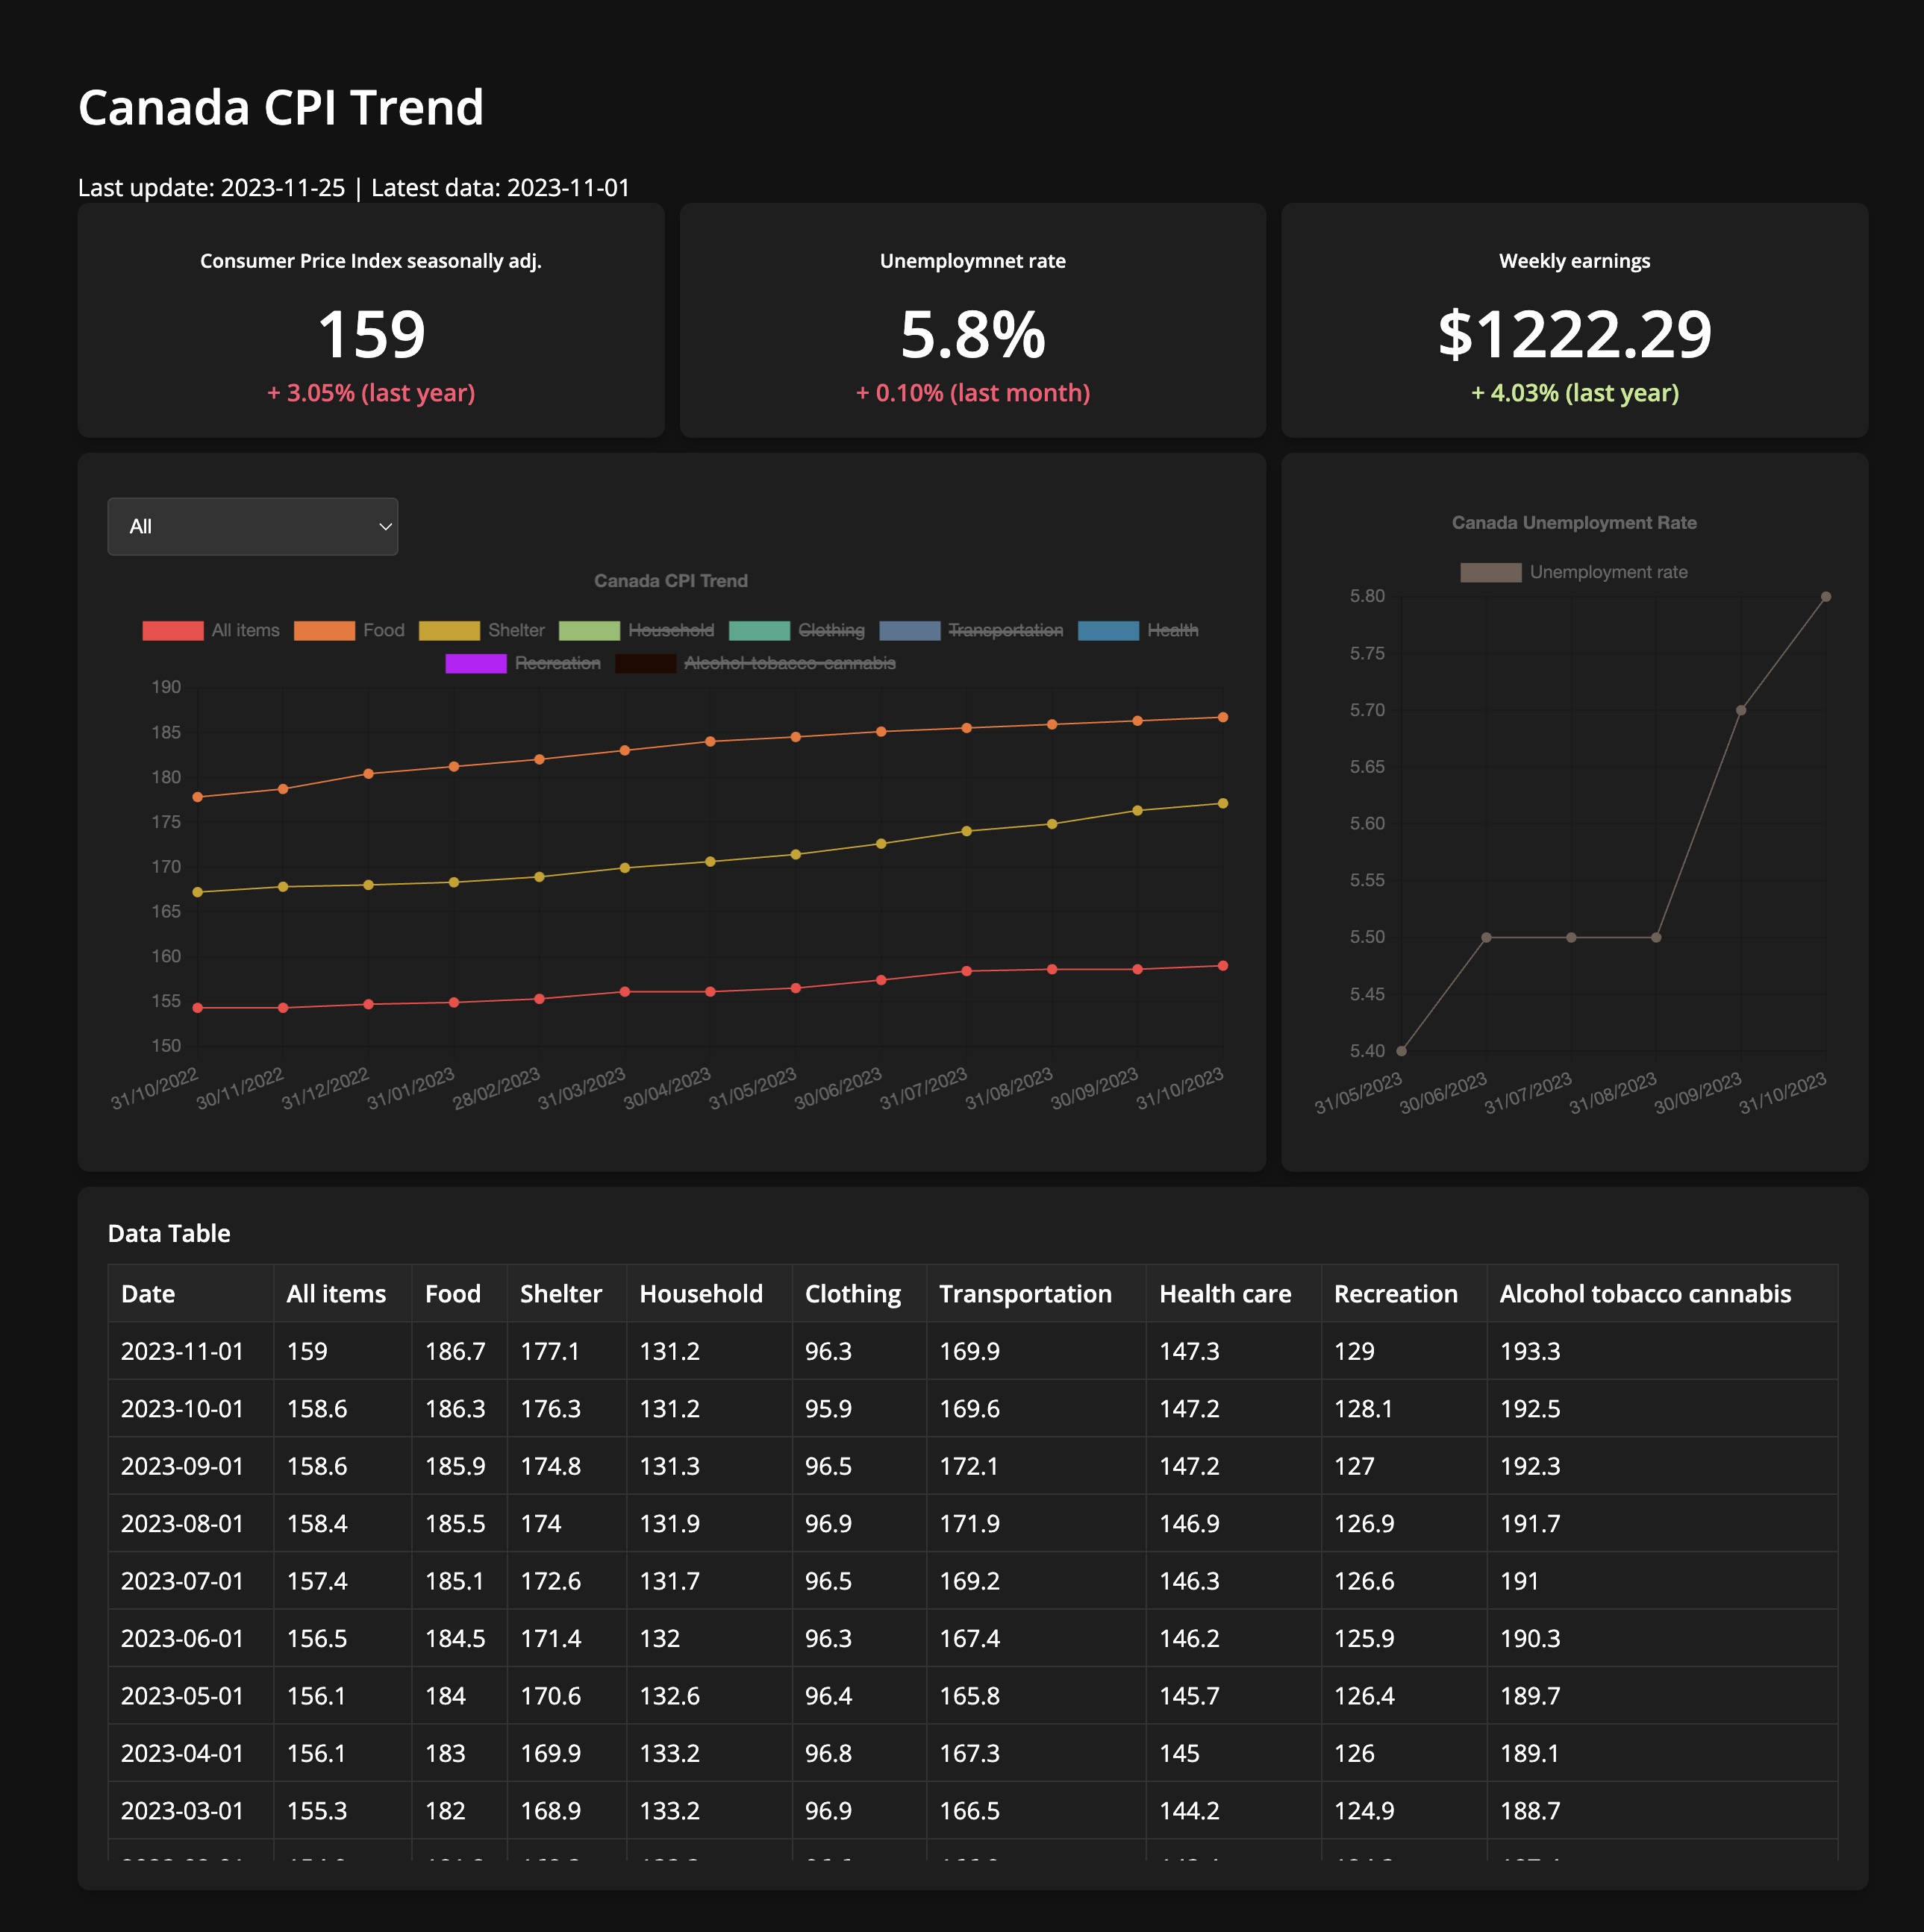Click the Weekly earnings card value
The image size is (1924, 1932).
click(1574, 335)
